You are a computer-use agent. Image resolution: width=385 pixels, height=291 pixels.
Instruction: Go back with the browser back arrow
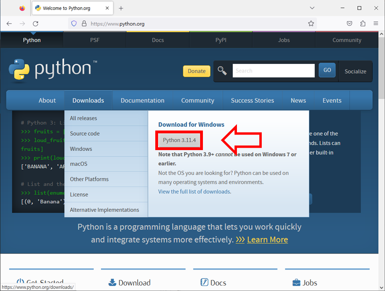(x=9, y=24)
